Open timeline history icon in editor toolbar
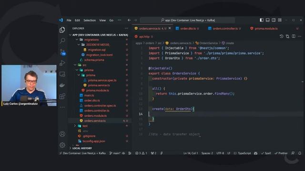The image size is (305, 171). coord(281,36)
